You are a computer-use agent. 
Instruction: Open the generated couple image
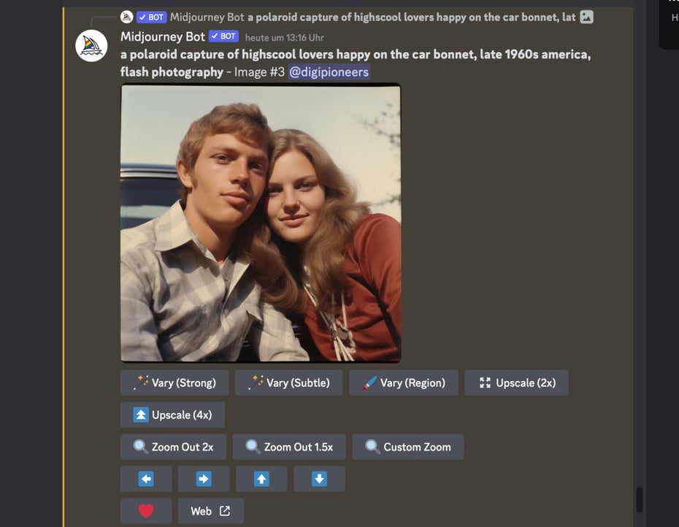click(x=261, y=223)
